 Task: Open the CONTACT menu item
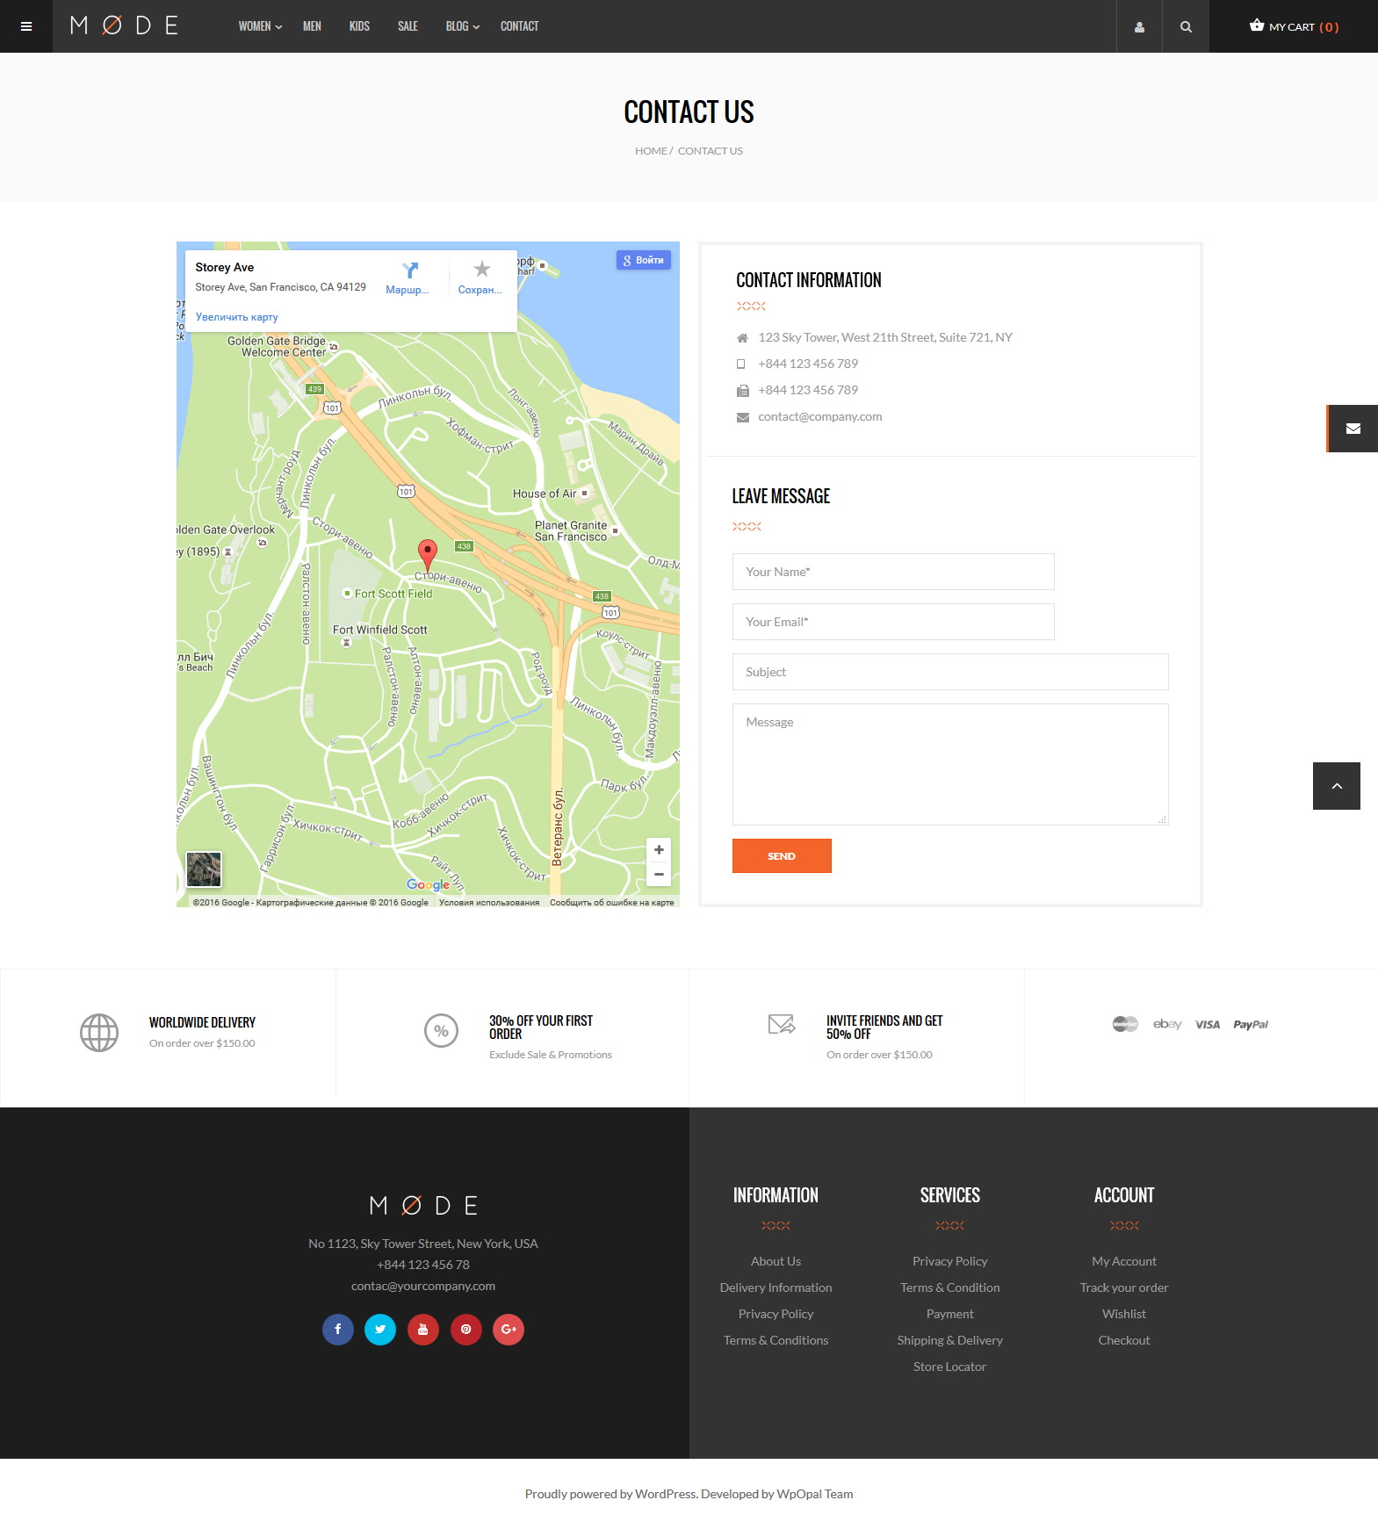(x=519, y=26)
